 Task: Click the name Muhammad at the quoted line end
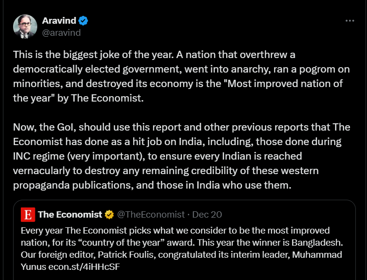tap(317, 254)
